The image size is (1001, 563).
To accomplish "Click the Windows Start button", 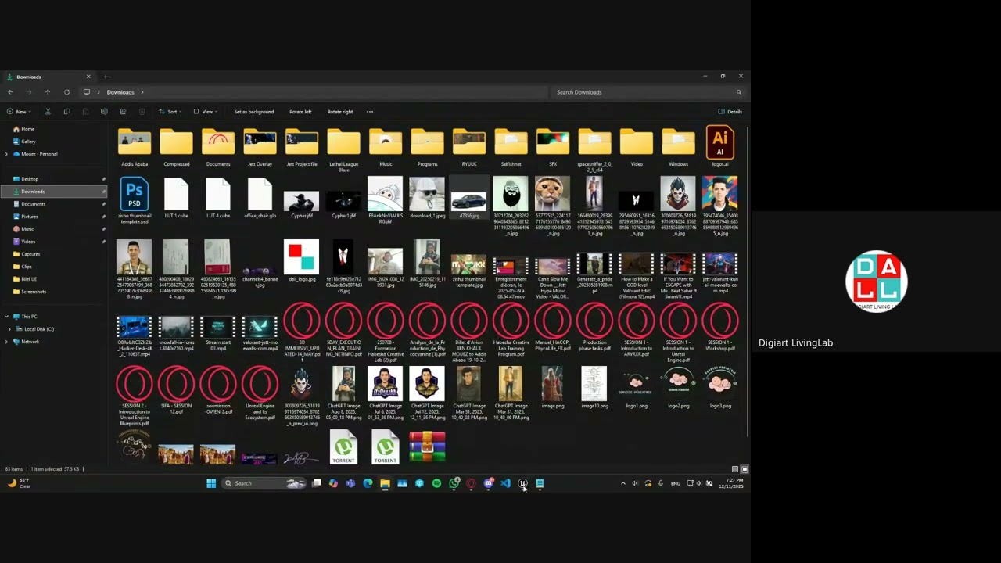I will 211,483.
